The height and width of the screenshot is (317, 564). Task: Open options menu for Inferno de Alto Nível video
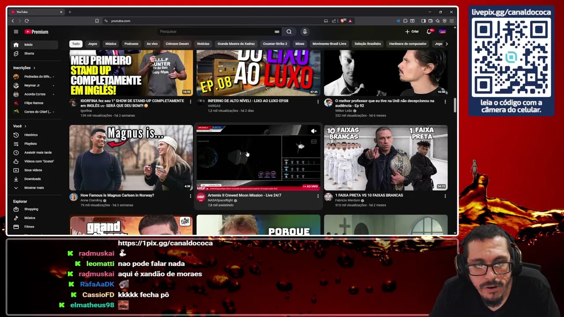318,102
